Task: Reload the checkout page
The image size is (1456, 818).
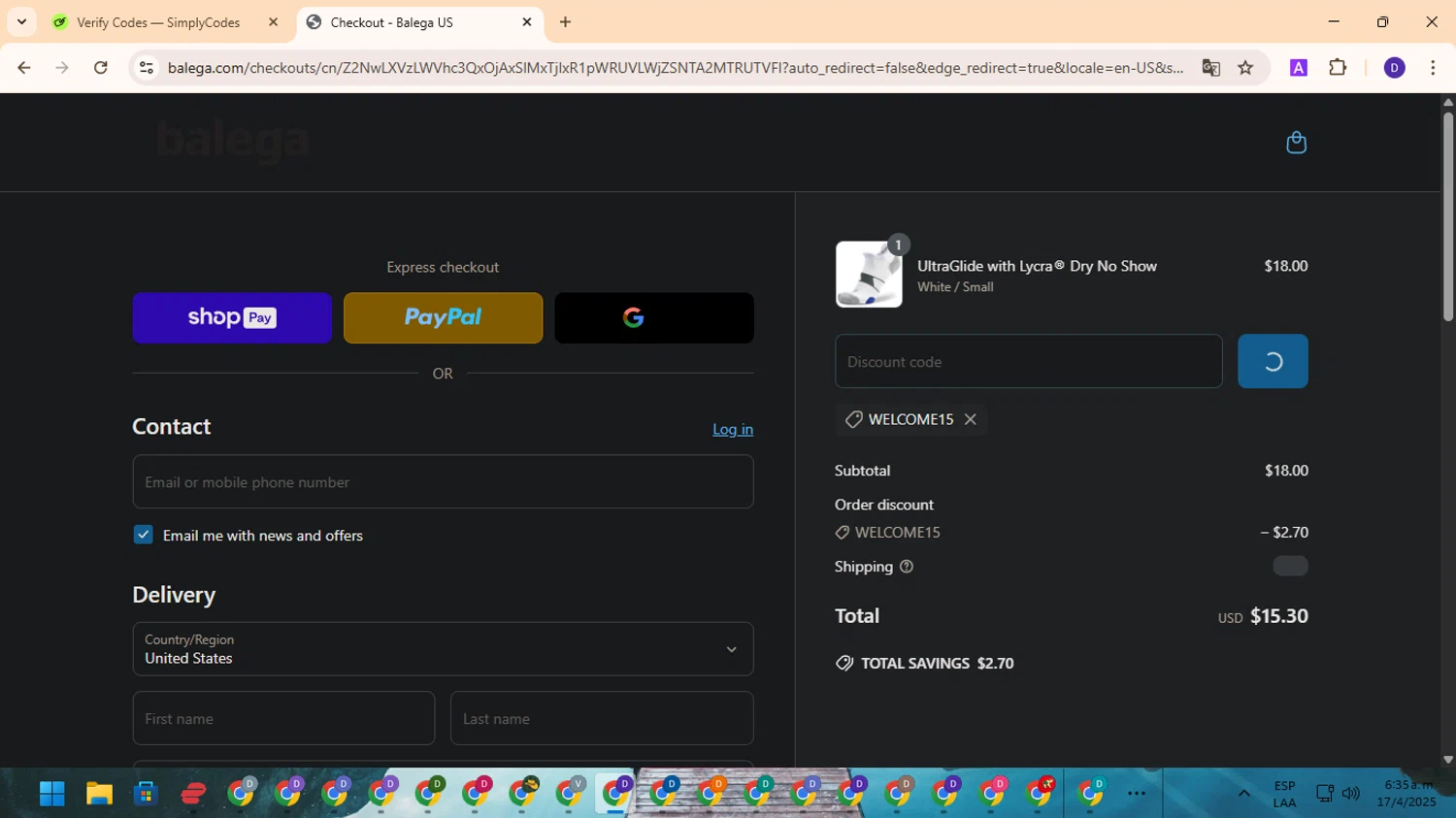Action: pos(101,67)
